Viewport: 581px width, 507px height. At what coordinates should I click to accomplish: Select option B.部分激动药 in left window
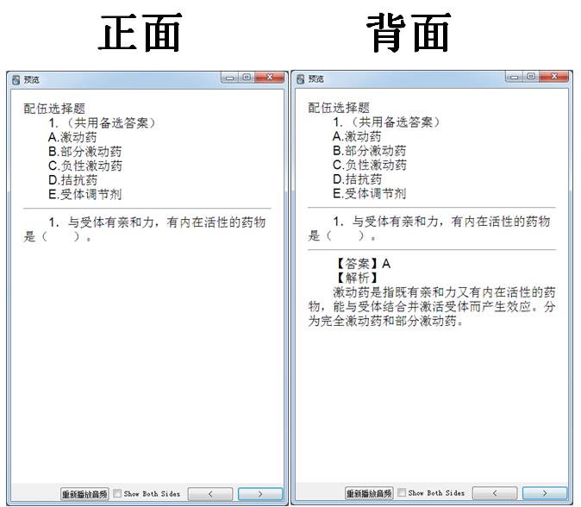pos(84,152)
